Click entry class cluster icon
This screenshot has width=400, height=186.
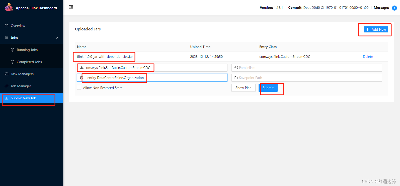tap(82, 68)
